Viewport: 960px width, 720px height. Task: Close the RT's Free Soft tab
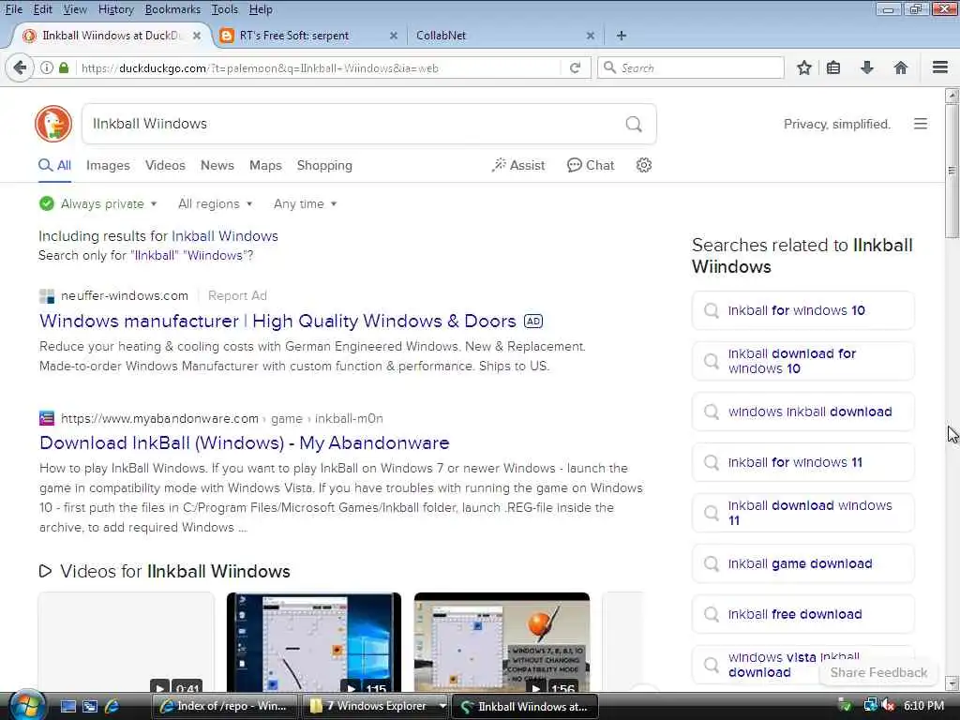coord(394,36)
